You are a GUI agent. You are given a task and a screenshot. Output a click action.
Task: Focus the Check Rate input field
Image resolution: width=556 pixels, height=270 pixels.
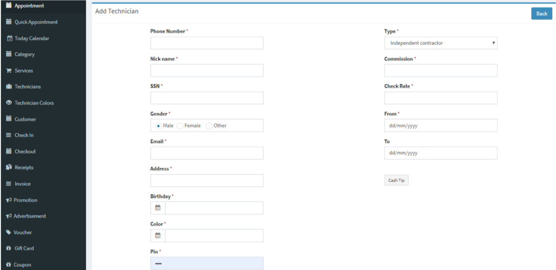coord(441,98)
